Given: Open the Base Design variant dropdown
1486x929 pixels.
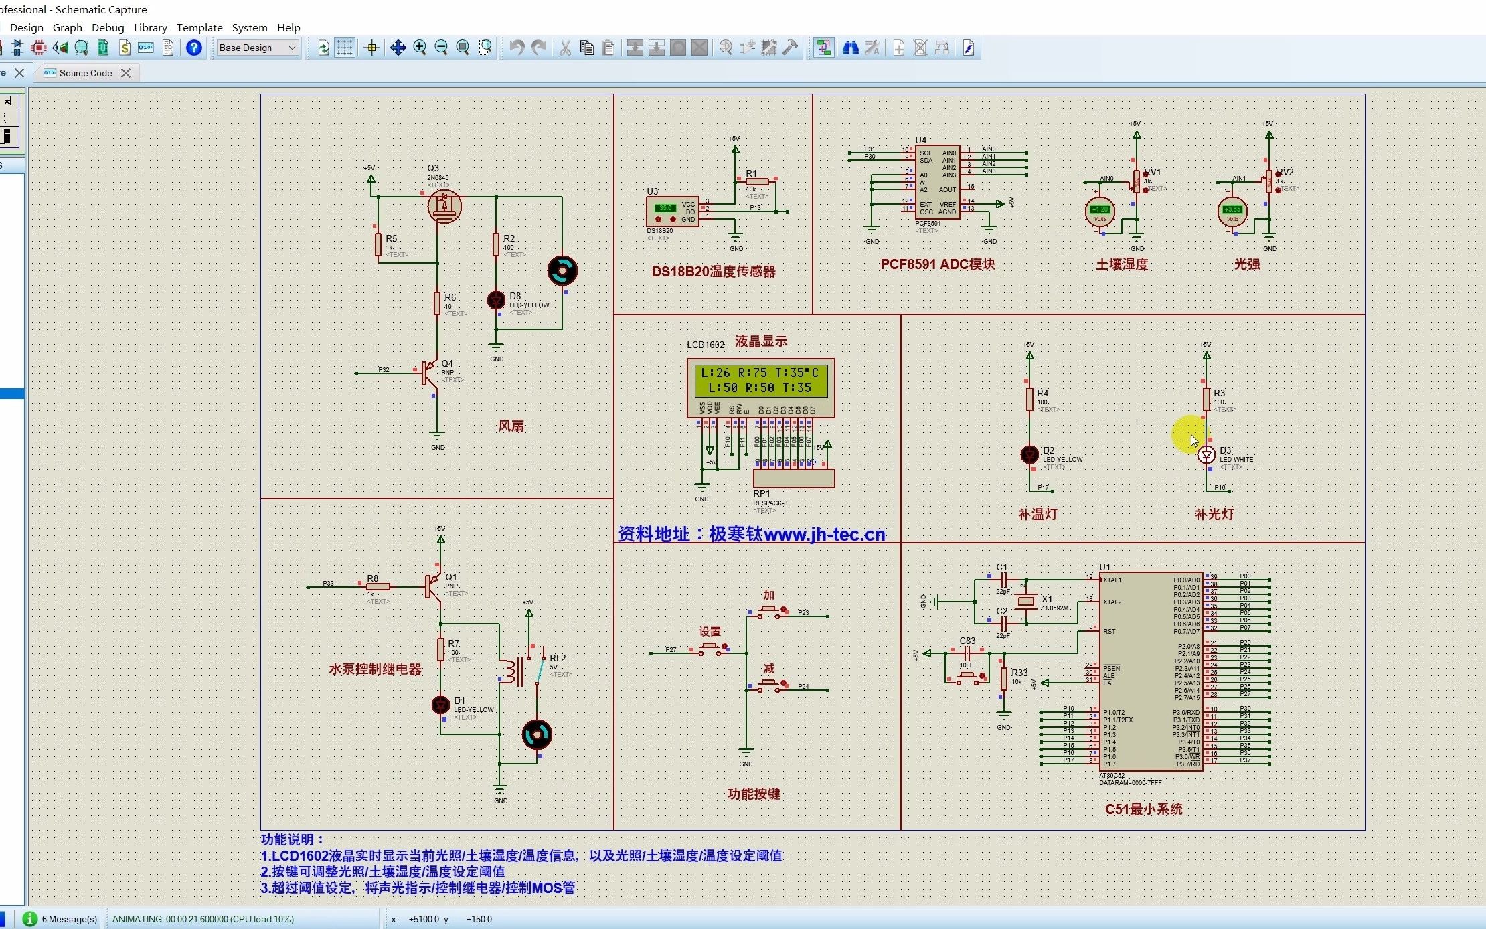Looking at the screenshot, I should 258,48.
